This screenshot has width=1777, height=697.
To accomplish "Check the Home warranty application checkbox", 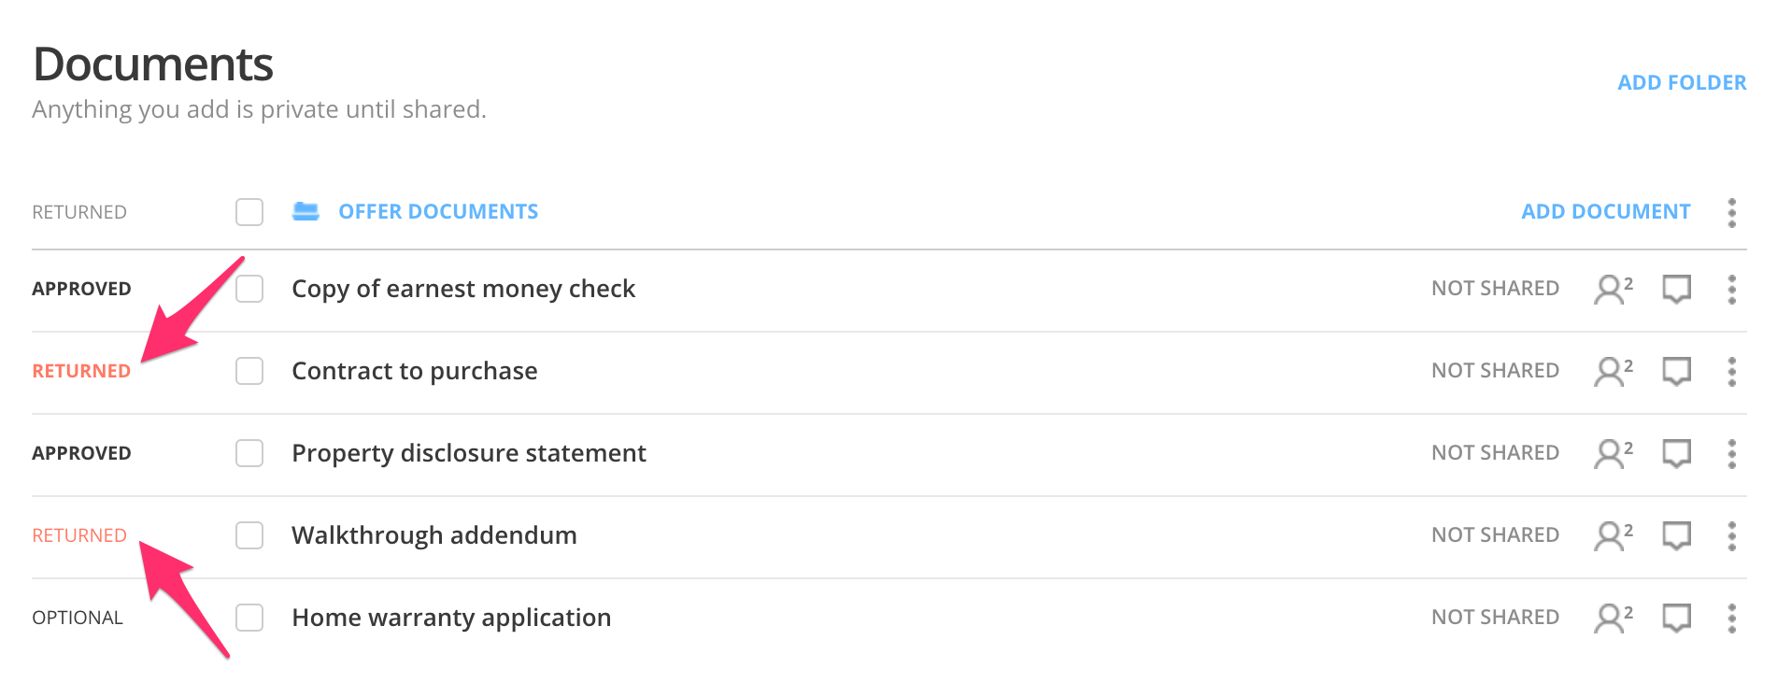I will coord(249,617).
